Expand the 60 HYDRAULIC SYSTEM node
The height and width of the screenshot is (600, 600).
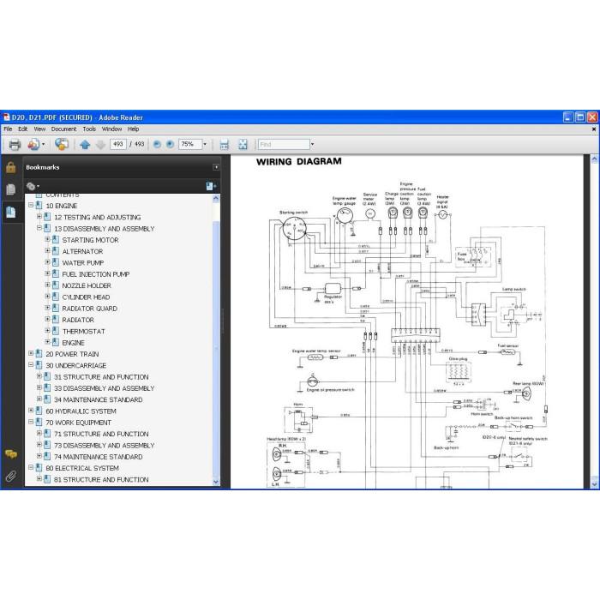(31, 411)
